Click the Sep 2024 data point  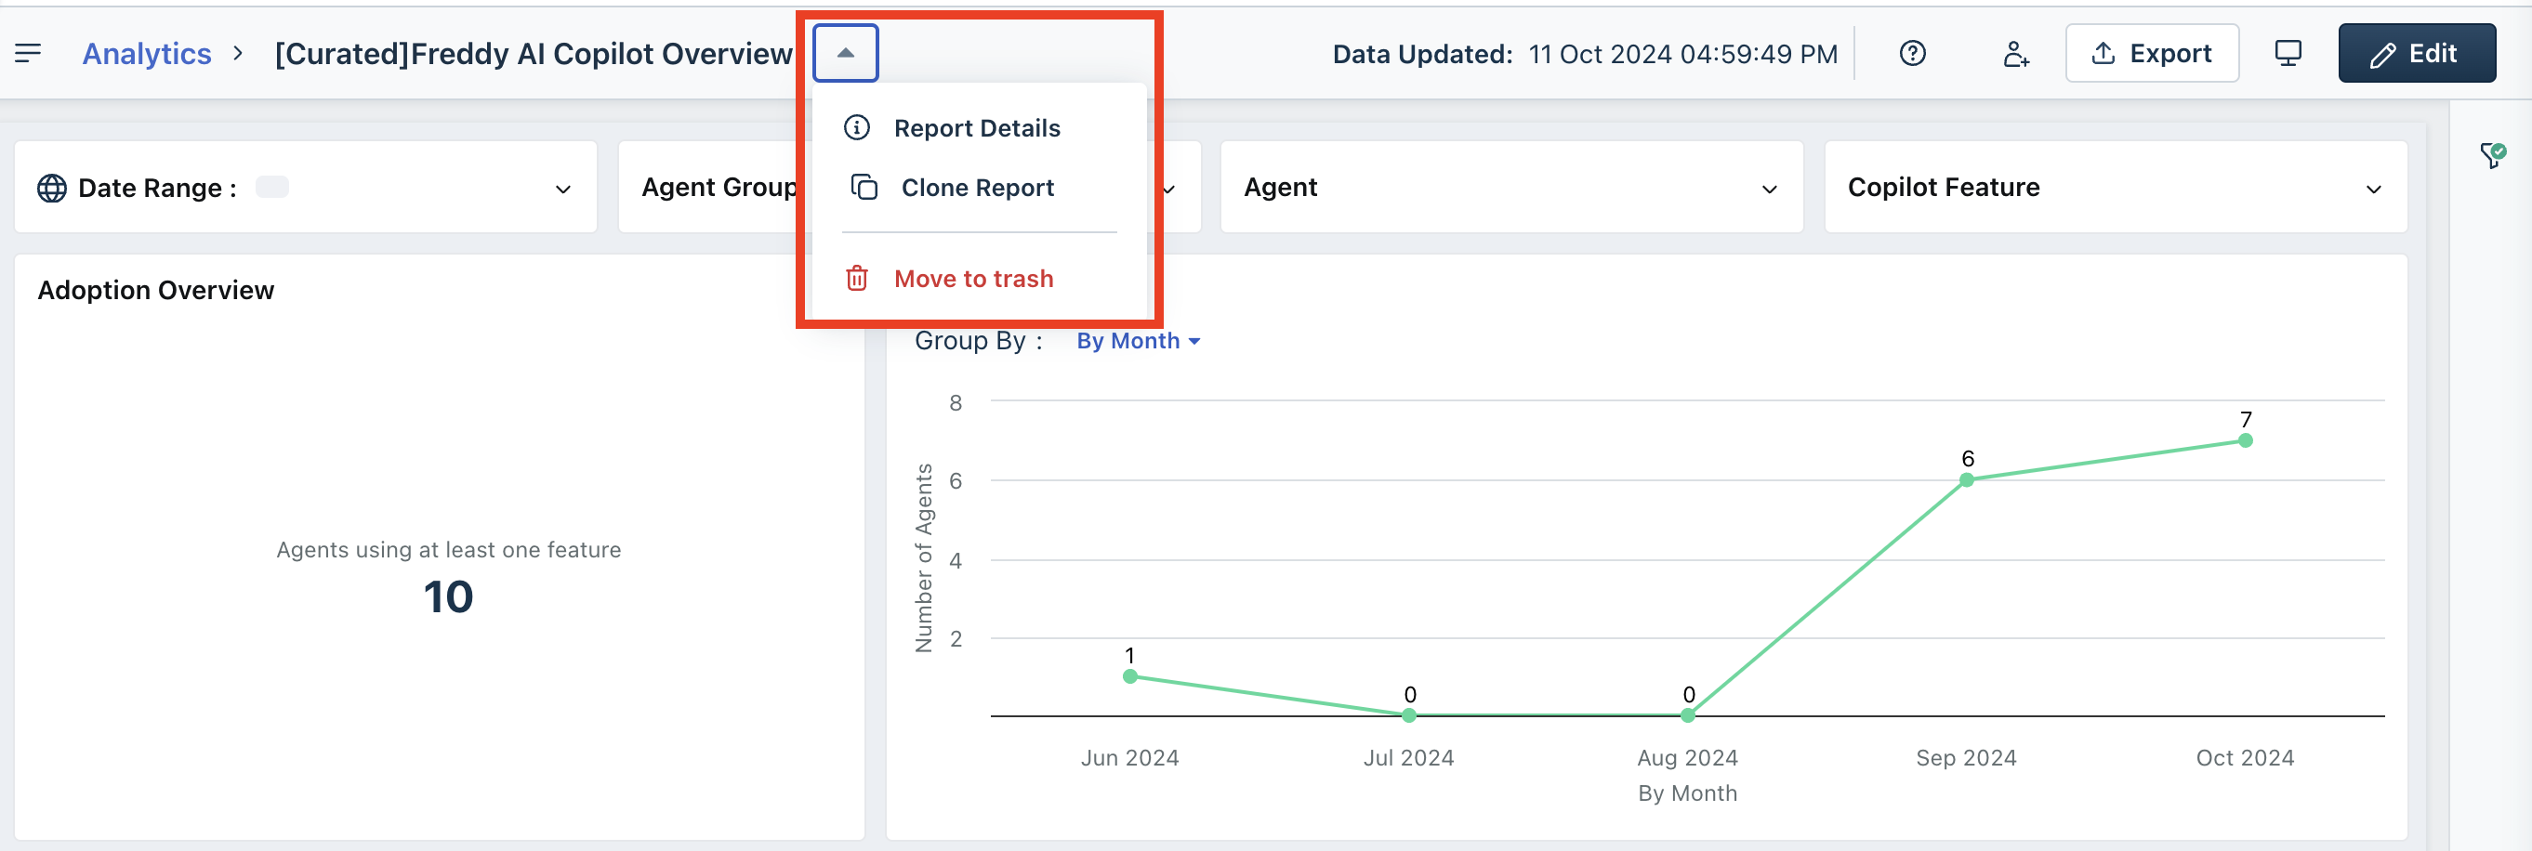coord(1966,479)
